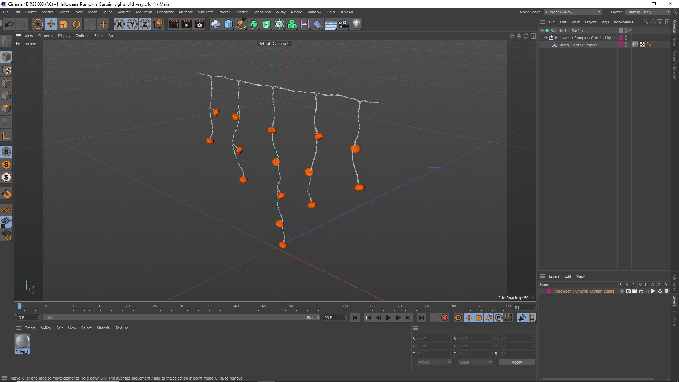The width and height of the screenshot is (679, 382).
Task: Go to end of animation
Action: [421, 318]
